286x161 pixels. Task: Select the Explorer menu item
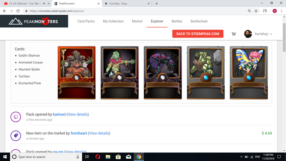pyautogui.click(x=157, y=21)
